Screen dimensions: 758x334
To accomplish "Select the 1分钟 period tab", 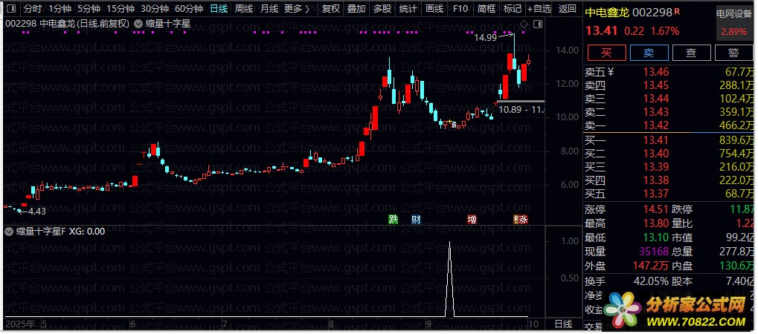I will click(x=60, y=9).
